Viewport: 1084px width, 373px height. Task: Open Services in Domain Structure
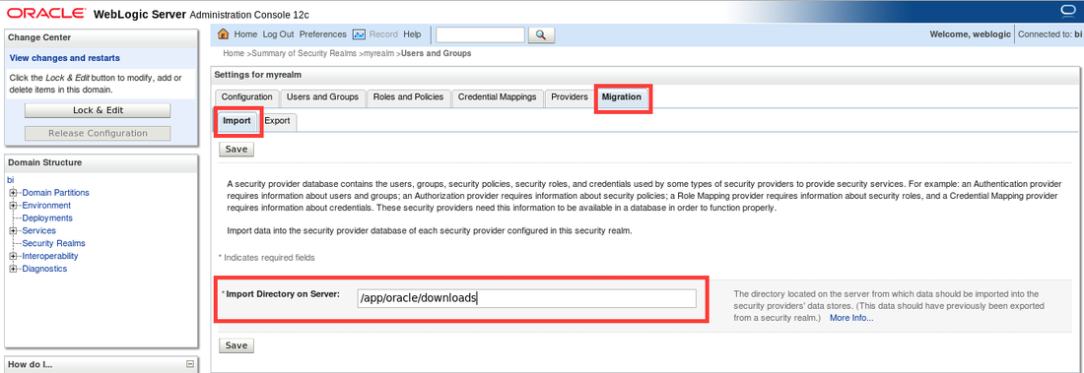pyautogui.click(x=38, y=230)
